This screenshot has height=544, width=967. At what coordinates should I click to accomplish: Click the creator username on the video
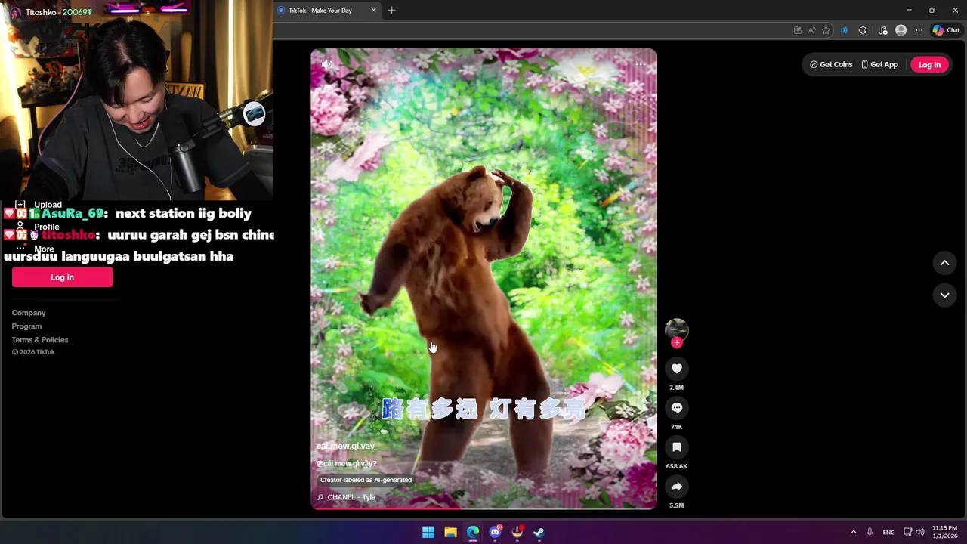click(x=347, y=447)
